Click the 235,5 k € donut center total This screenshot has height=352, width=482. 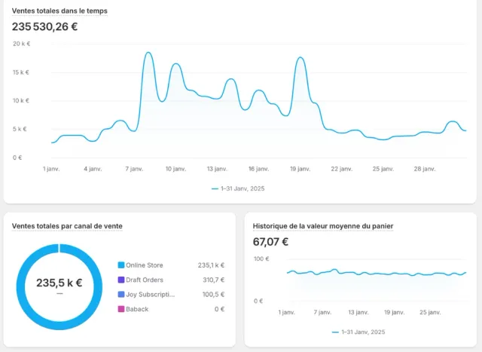59,283
